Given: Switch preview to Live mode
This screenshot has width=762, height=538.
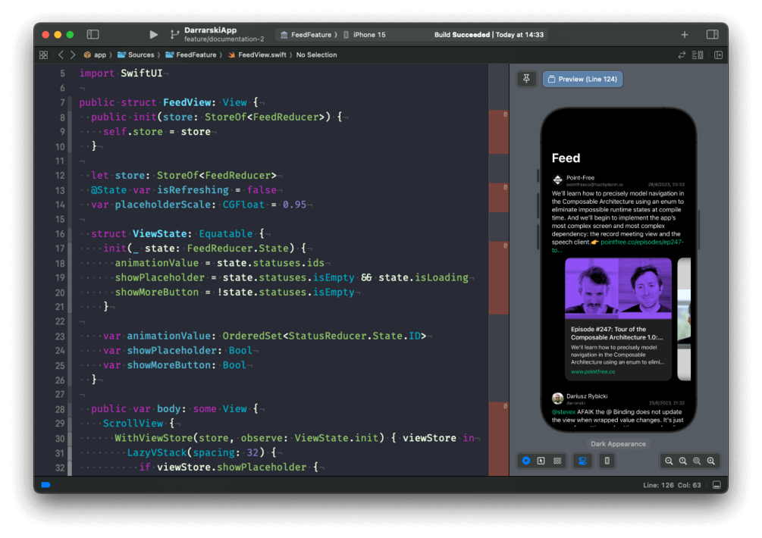Looking at the screenshot, I should click(526, 460).
